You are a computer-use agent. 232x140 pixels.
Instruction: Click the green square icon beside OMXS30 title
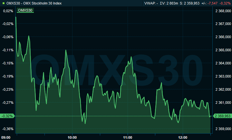4,3
